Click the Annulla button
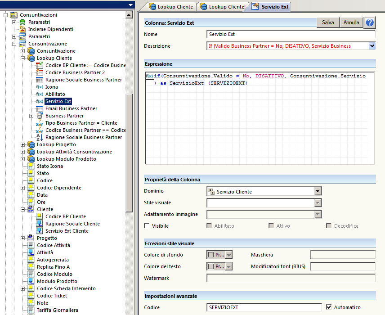The image size is (385, 315). [351, 22]
